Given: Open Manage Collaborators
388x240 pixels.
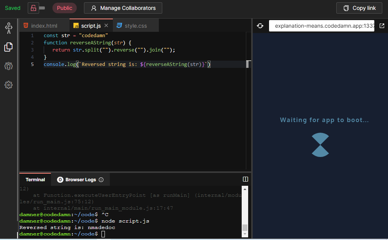Looking at the screenshot, I should point(123,8).
